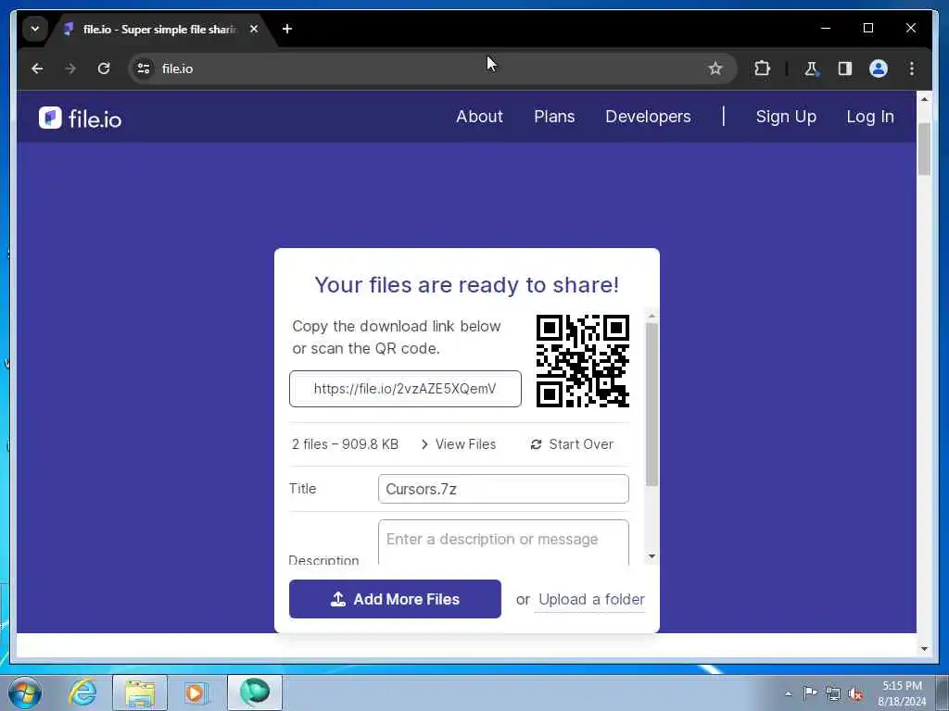Open the Extensions puzzle icon
Screen dimensions: 949x711
[x=762, y=69]
